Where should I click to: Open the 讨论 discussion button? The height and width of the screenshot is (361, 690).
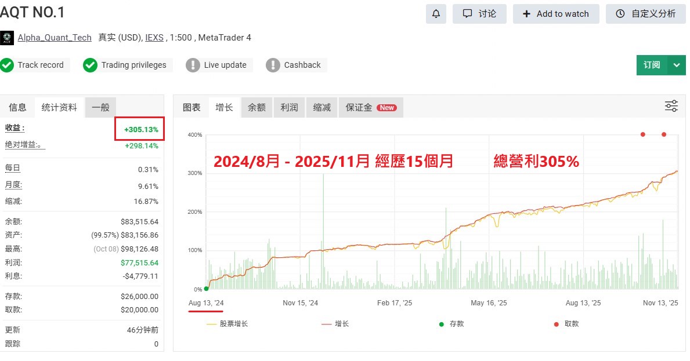click(479, 13)
